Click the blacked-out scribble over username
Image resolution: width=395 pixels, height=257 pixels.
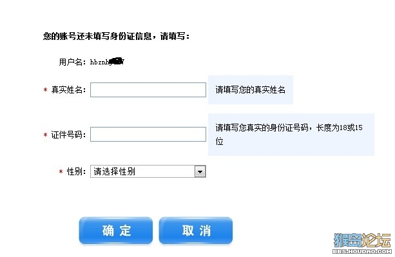117,61
